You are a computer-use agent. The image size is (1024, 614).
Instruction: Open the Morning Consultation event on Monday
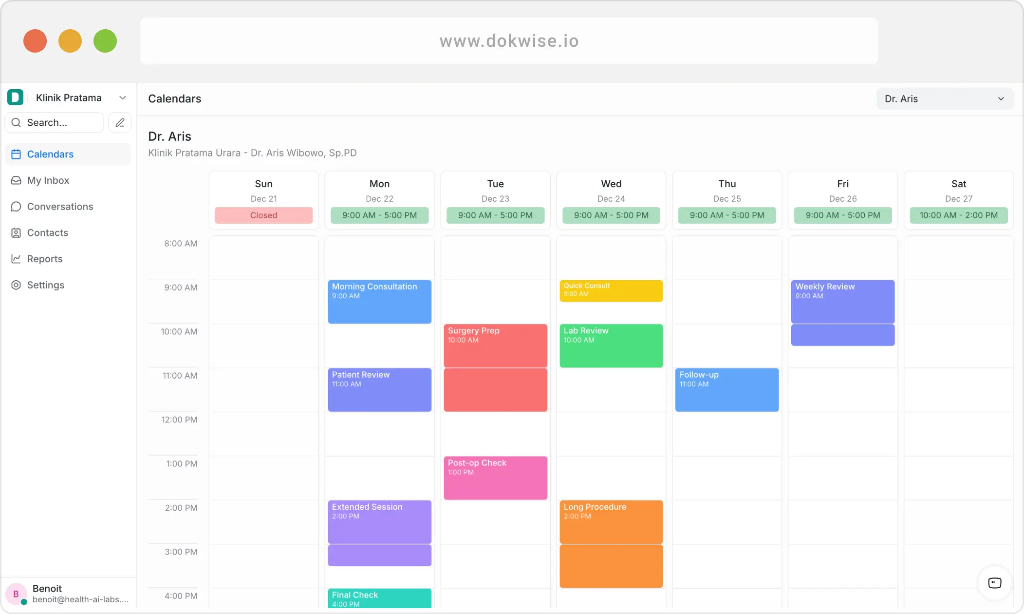pos(379,301)
